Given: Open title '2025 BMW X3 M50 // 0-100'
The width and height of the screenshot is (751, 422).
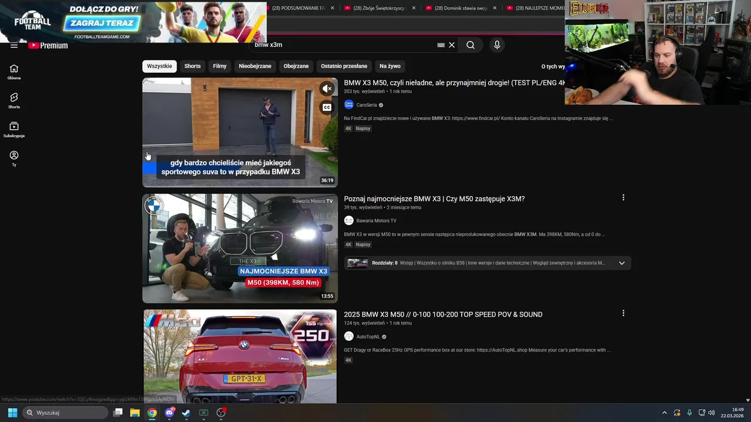Looking at the screenshot, I should coord(443,315).
